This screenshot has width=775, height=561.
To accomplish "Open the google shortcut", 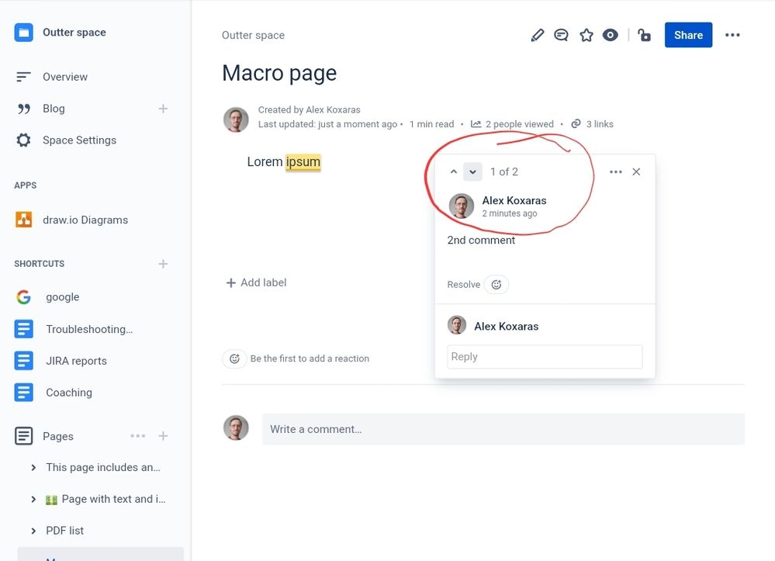I will [62, 297].
